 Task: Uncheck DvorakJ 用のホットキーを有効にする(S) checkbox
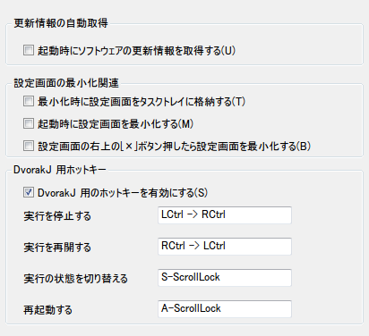(29, 192)
